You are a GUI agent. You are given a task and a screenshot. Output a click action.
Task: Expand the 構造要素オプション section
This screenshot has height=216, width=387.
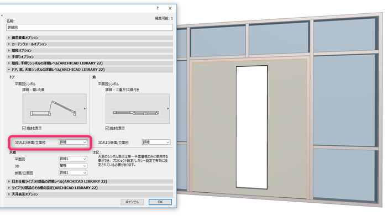pyautogui.click(x=90, y=38)
